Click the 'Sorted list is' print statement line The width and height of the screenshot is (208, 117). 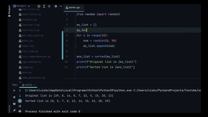click(106, 67)
